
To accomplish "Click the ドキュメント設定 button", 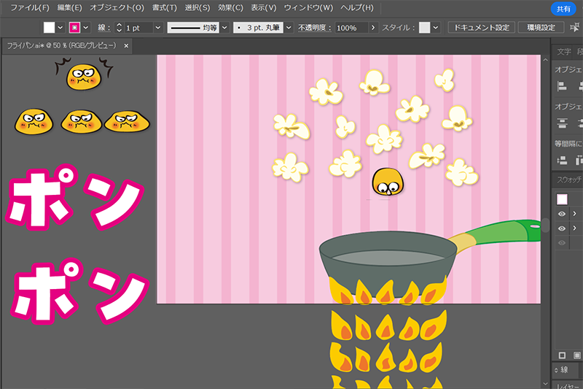I will 481,27.
